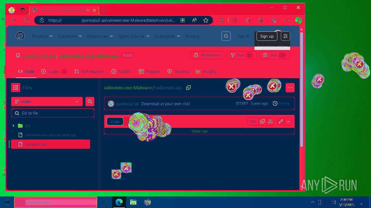Expand the Product menu
Viewport: 371px width, 208px height.
42,36
